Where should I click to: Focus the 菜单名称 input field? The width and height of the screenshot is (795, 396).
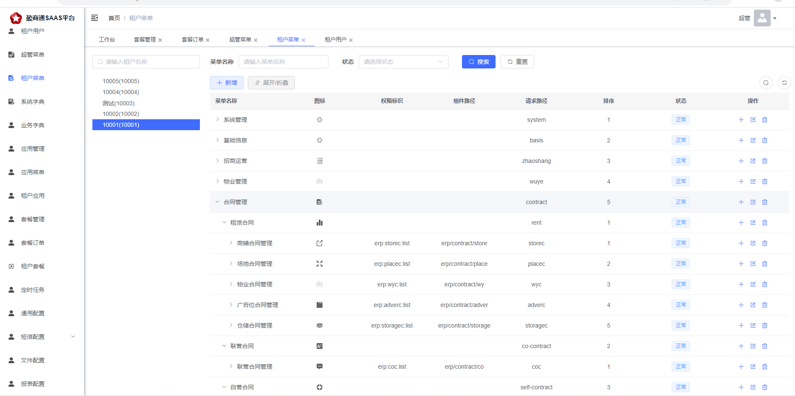(x=283, y=62)
